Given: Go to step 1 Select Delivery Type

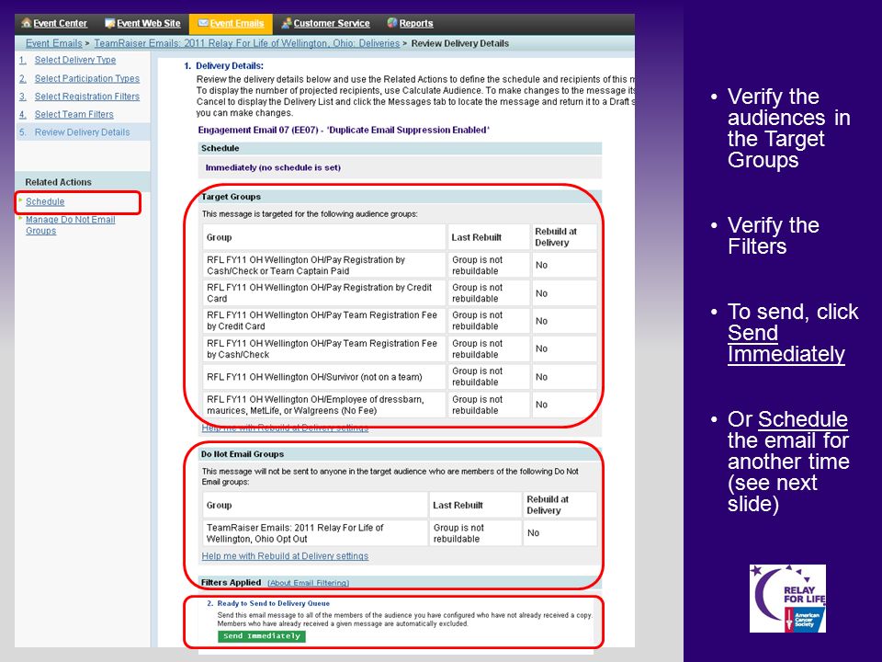Looking at the screenshot, I should tap(74, 60).
